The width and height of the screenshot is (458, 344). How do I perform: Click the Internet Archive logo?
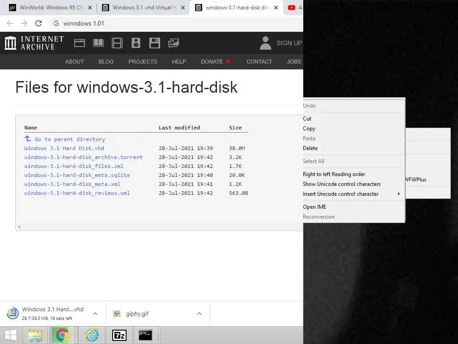pos(34,43)
